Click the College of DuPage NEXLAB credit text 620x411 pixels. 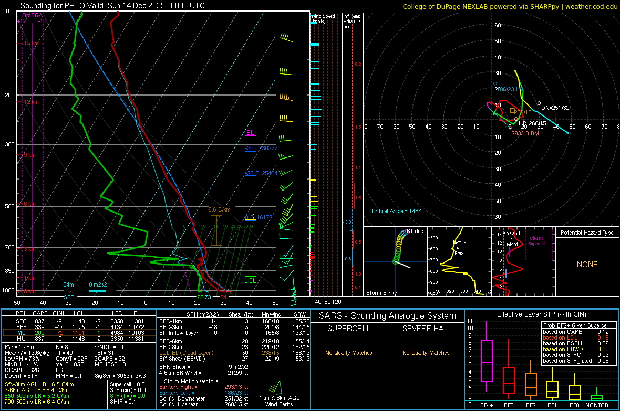(510, 6)
